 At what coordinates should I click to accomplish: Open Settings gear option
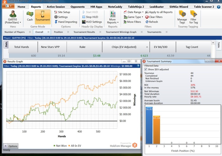(61, 17)
